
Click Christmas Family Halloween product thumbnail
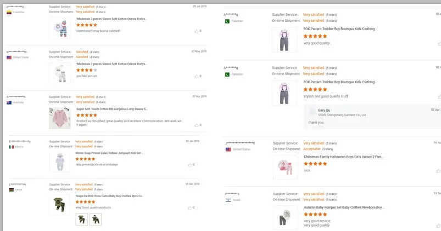point(285,166)
